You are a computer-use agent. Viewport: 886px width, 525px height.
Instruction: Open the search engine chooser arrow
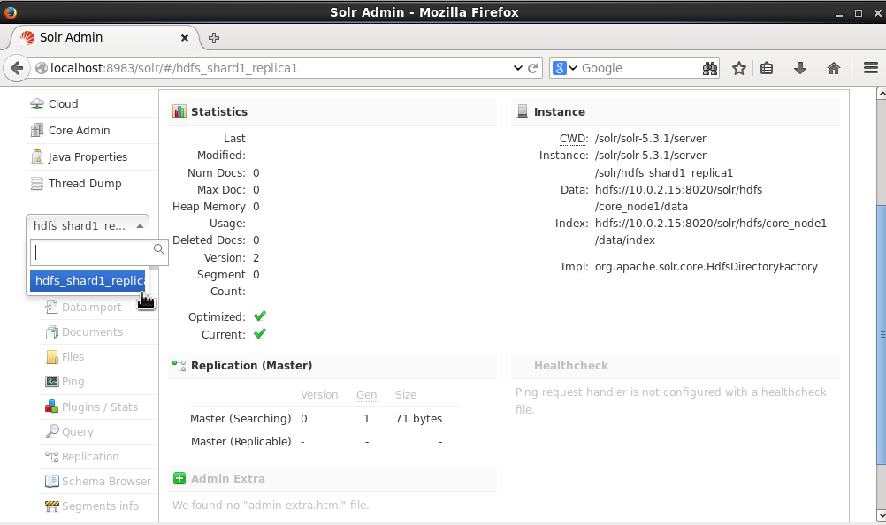click(573, 68)
